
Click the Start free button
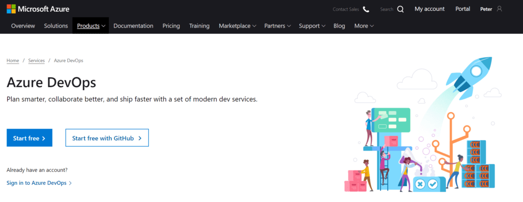pyautogui.click(x=29, y=138)
